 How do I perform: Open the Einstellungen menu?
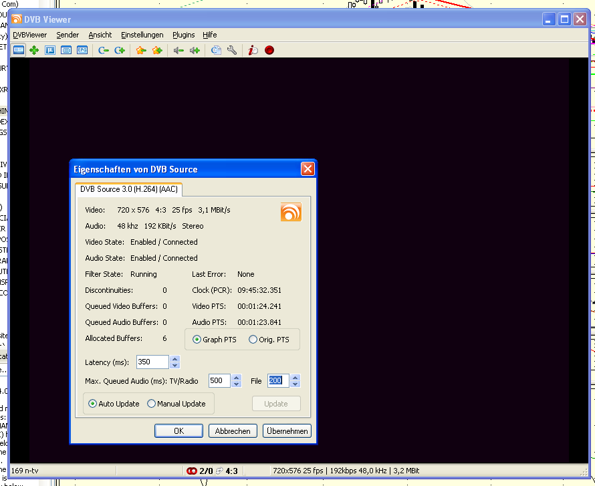tap(142, 35)
